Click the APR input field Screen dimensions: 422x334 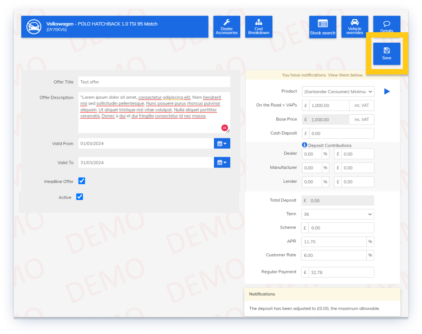pyautogui.click(x=334, y=242)
